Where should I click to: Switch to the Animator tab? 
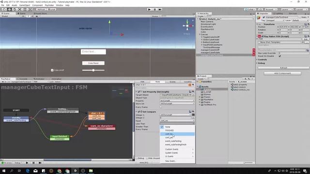point(39,79)
